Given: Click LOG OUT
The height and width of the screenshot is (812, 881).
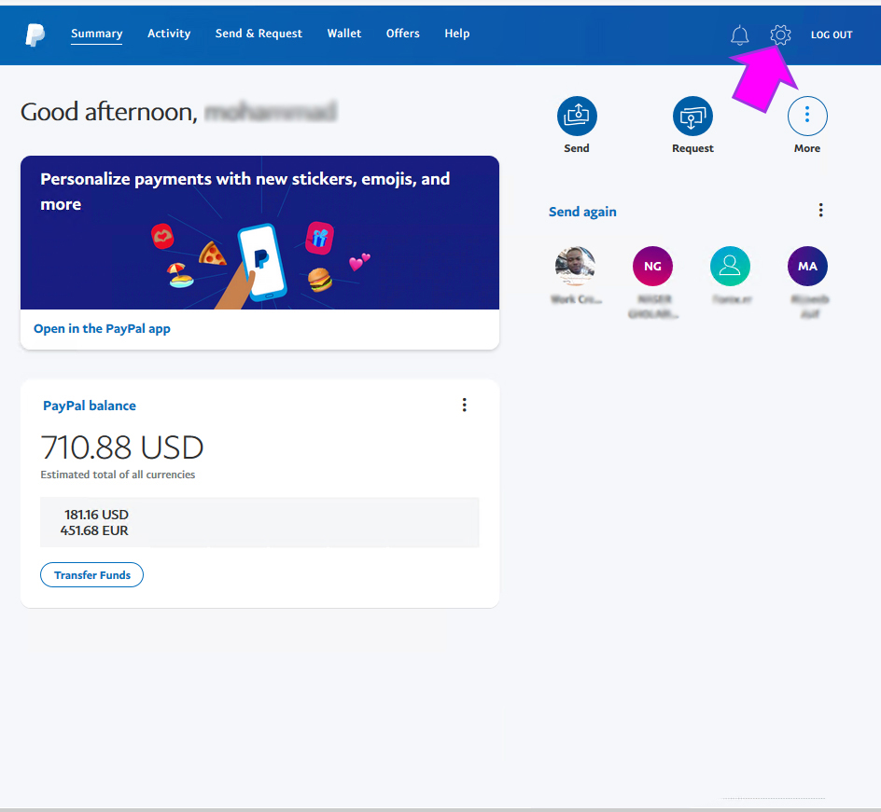Looking at the screenshot, I should click(x=831, y=34).
